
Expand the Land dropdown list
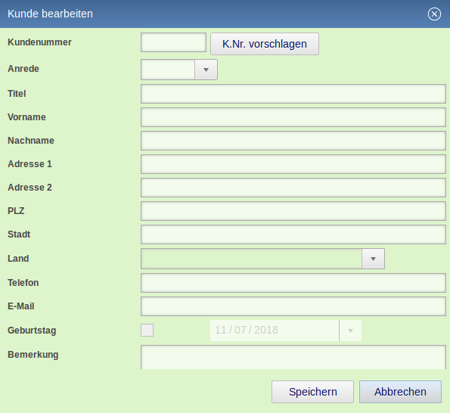click(373, 259)
